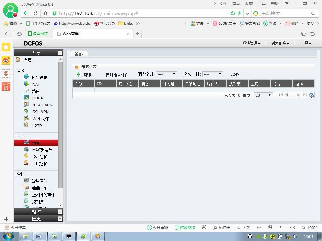Go to previous page of policy list
The image size is (322, 241).
287,95
